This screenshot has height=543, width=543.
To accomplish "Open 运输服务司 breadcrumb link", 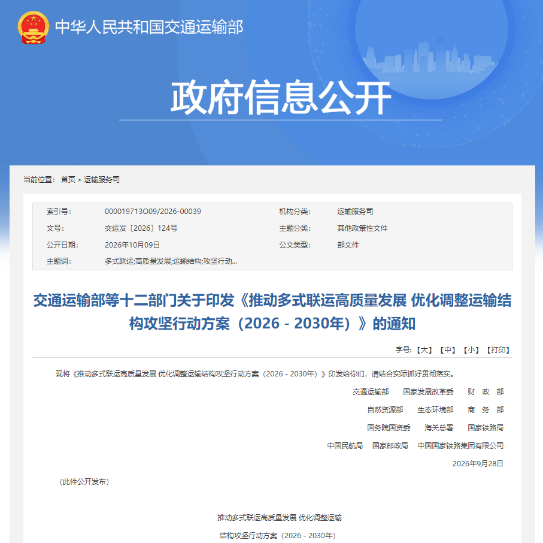I will point(101,180).
